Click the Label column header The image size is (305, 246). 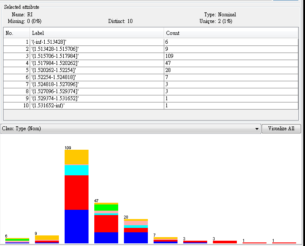pyautogui.click(x=97, y=33)
